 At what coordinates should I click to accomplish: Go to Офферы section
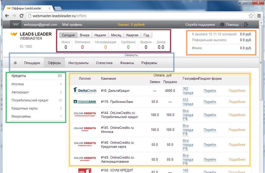click(x=54, y=63)
